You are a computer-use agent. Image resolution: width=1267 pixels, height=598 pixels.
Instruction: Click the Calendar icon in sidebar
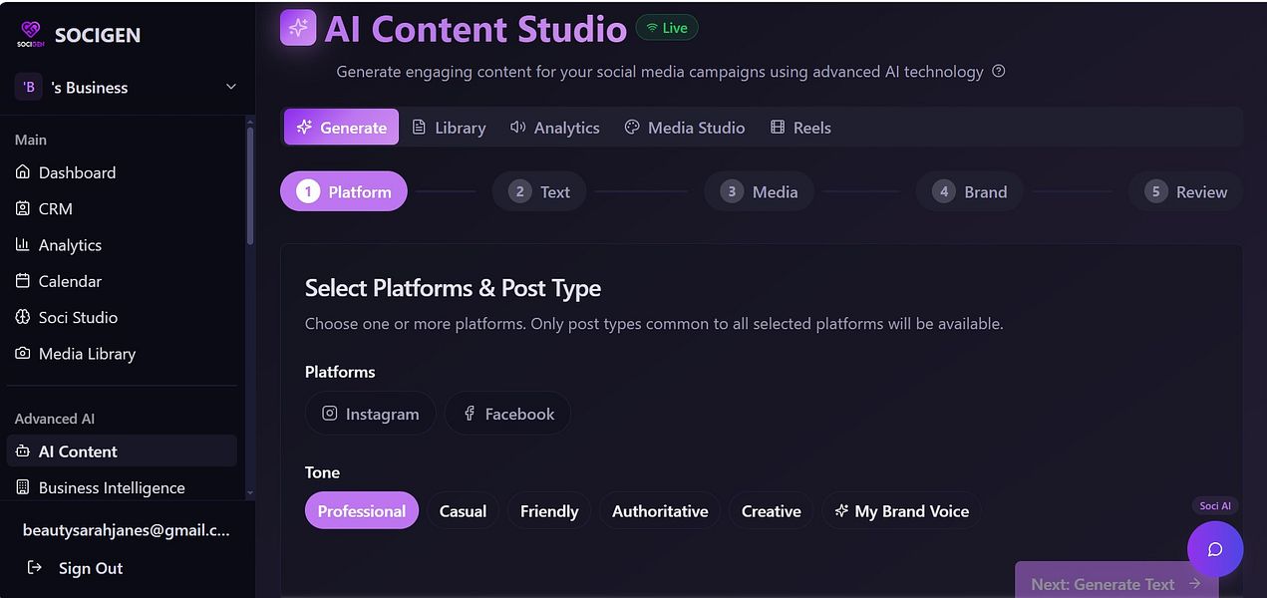[x=23, y=281]
